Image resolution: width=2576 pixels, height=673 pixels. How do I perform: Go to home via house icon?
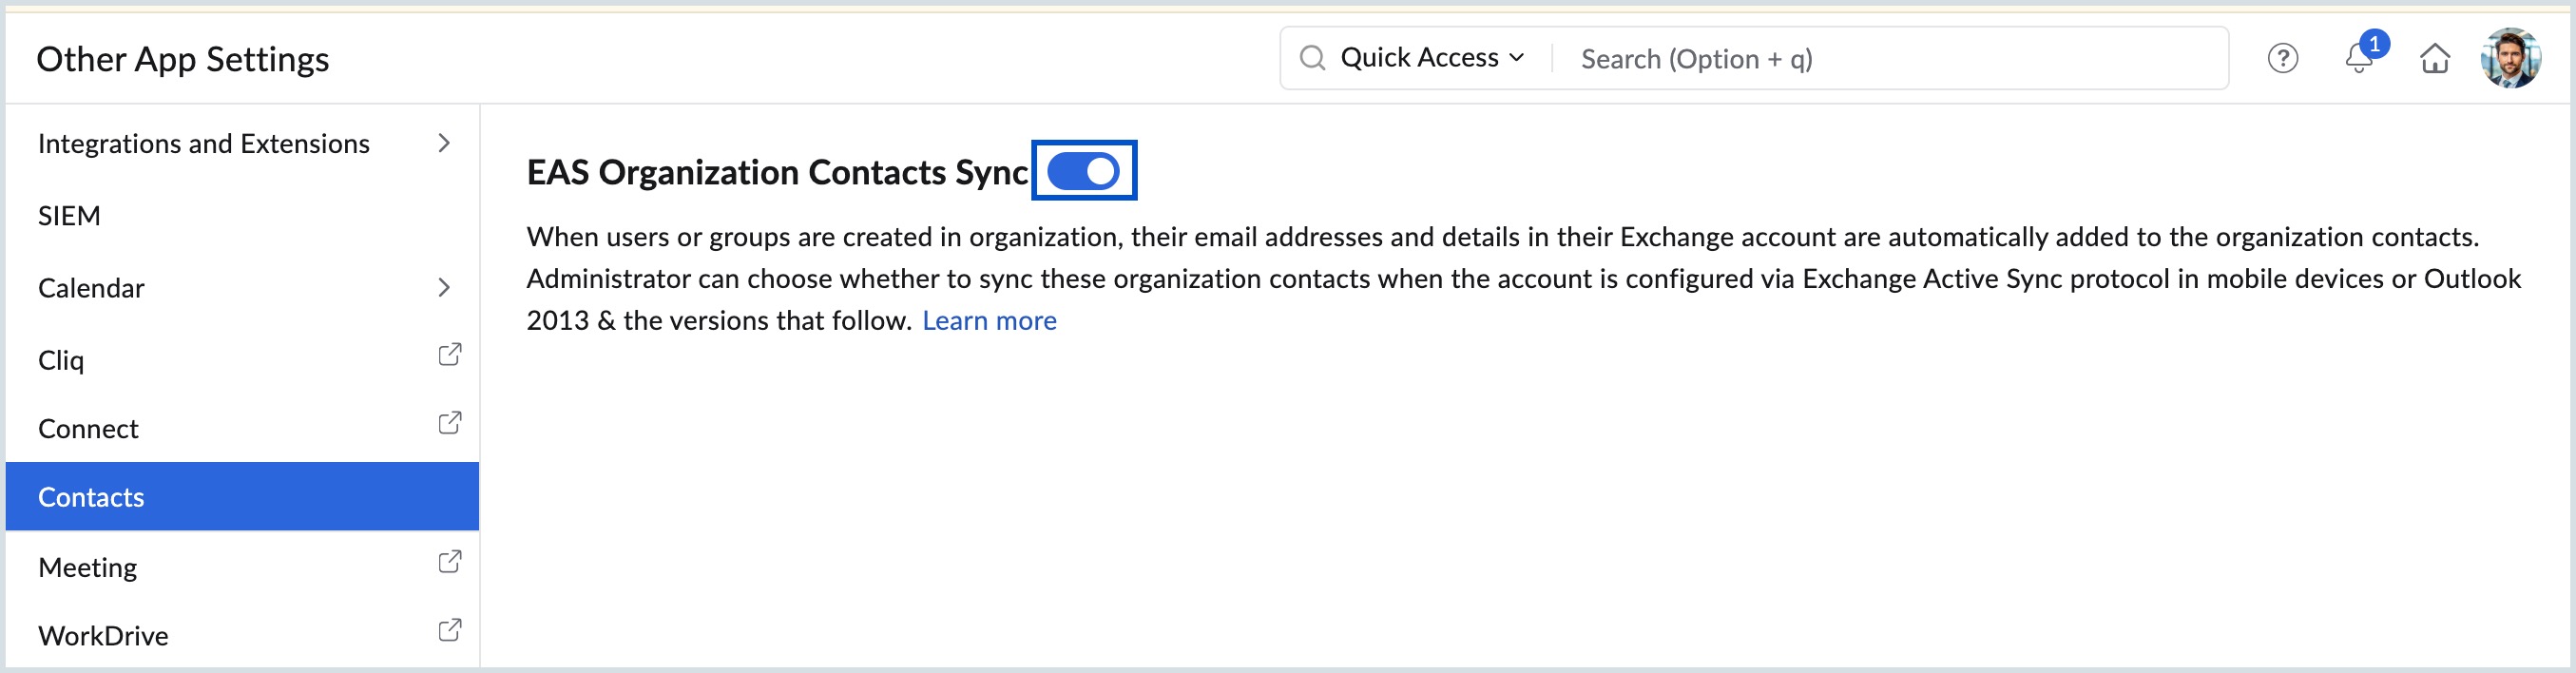[2434, 59]
